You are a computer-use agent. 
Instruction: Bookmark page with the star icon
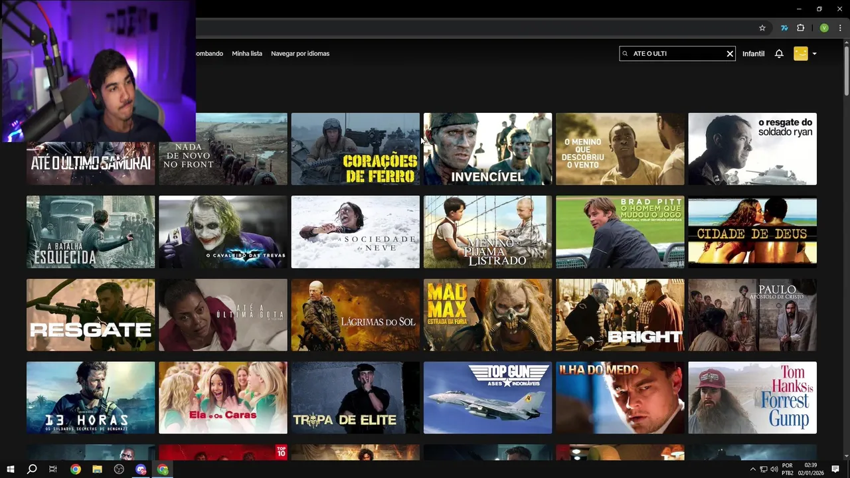pyautogui.click(x=762, y=28)
